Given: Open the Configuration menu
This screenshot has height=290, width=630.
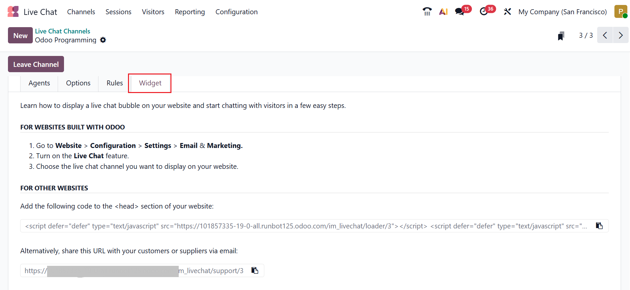Looking at the screenshot, I should [236, 12].
